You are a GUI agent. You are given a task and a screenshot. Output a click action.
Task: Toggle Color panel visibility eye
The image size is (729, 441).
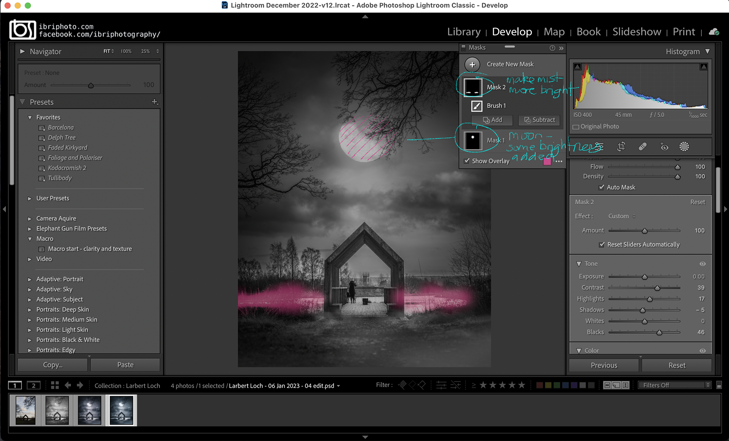coord(703,351)
